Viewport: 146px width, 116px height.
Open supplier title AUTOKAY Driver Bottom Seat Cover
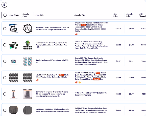(91, 110)
